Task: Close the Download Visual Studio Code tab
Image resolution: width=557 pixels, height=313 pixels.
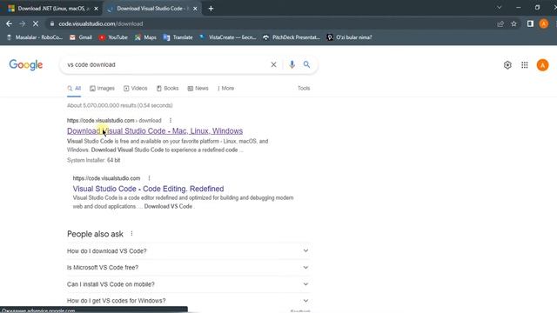Action: coord(195,9)
